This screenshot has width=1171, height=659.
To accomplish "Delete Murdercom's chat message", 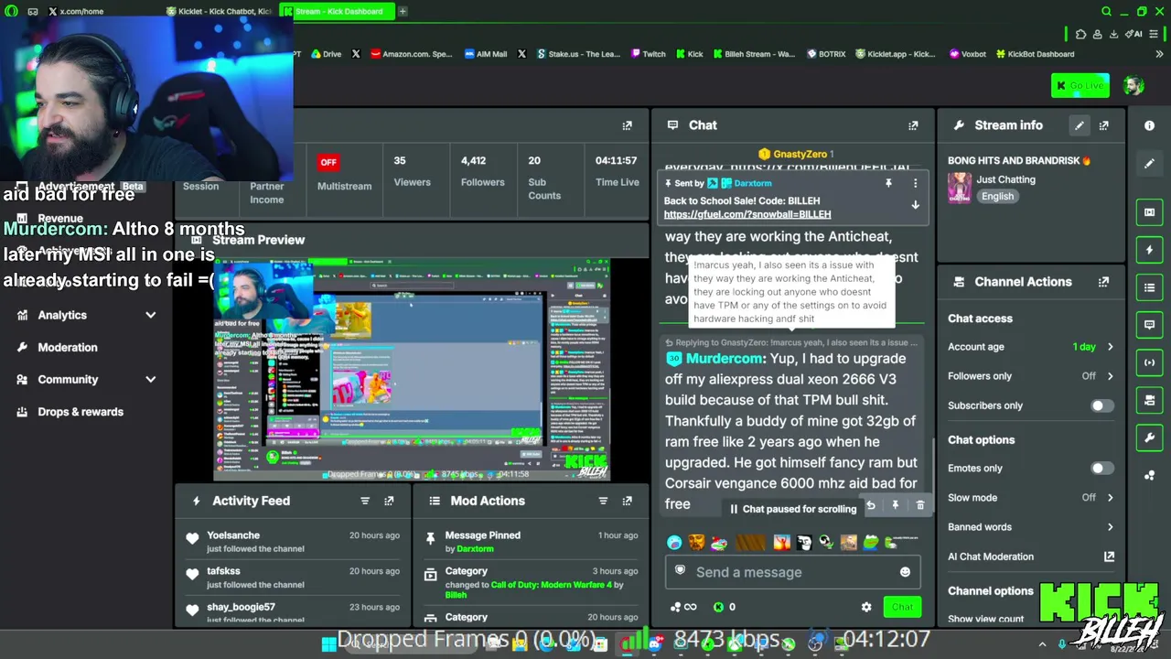I will point(920,505).
